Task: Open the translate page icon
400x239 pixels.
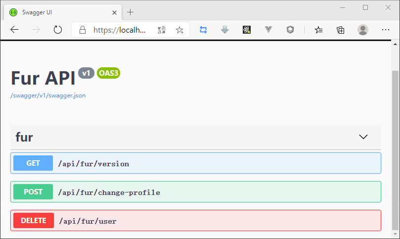Action: pyautogui.click(x=162, y=30)
